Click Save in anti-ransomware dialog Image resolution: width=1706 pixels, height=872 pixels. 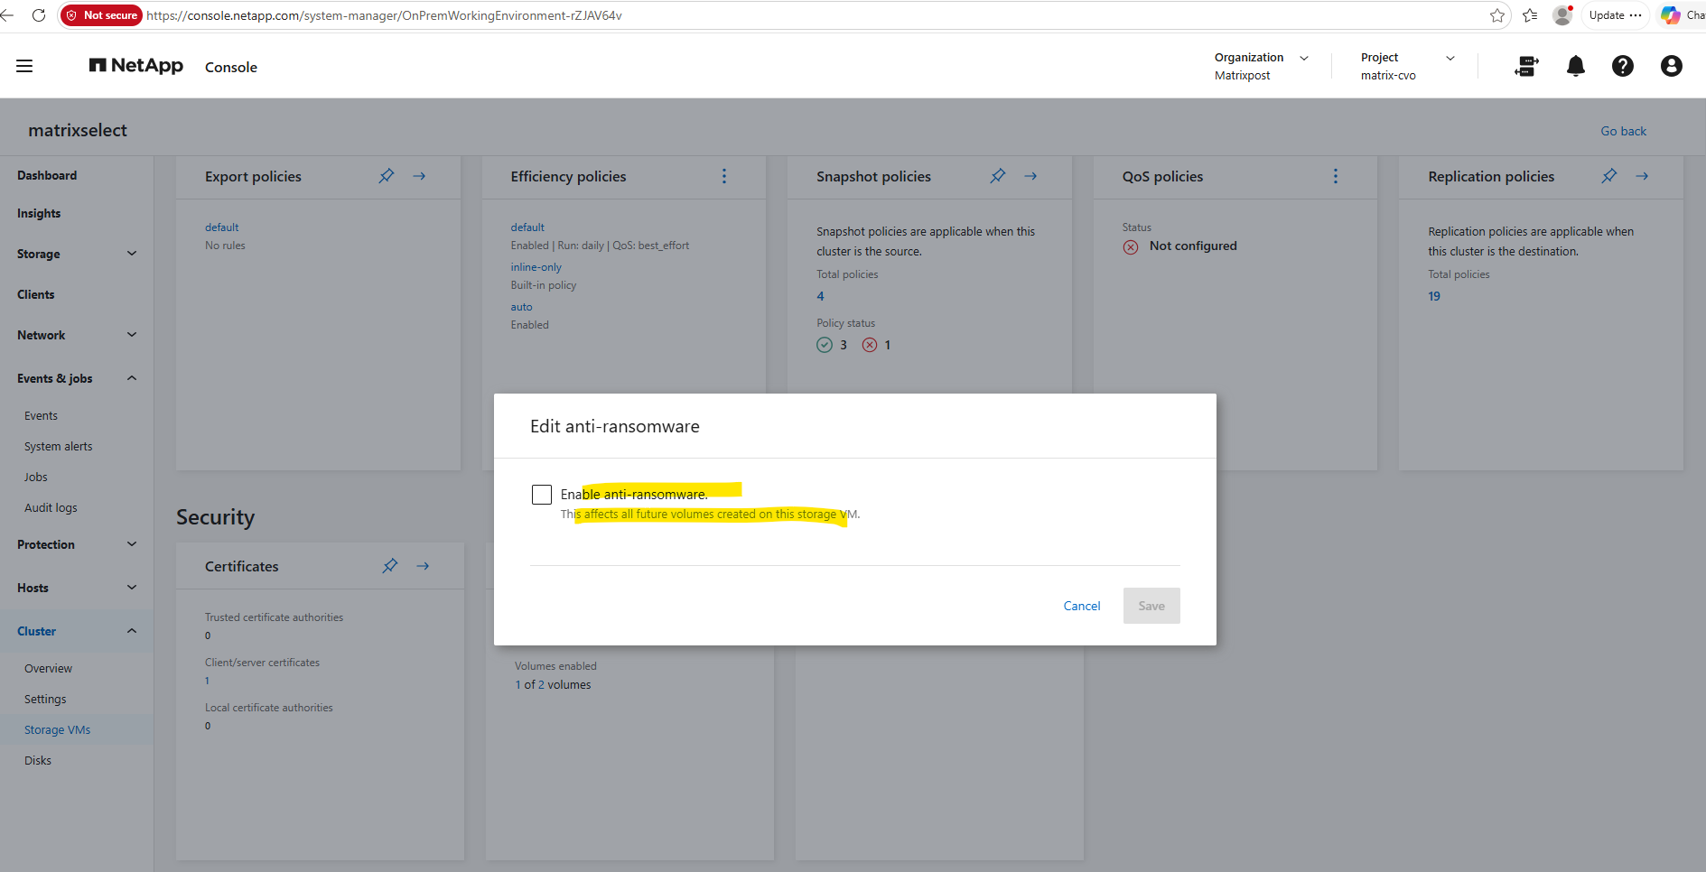[x=1151, y=606]
